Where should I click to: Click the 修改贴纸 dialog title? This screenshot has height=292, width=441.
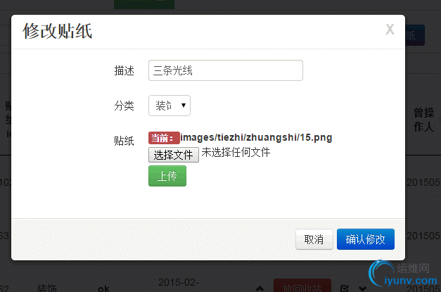tap(58, 31)
